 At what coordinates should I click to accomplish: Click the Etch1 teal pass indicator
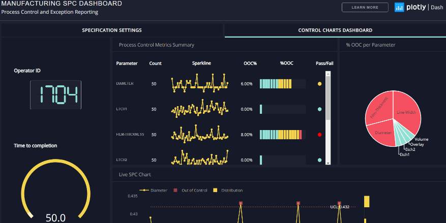click(319, 109)
